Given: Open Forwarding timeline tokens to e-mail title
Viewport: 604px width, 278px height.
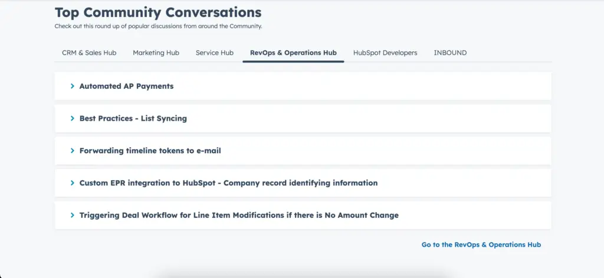Looking at the screenshot, I should pos(150,151).
